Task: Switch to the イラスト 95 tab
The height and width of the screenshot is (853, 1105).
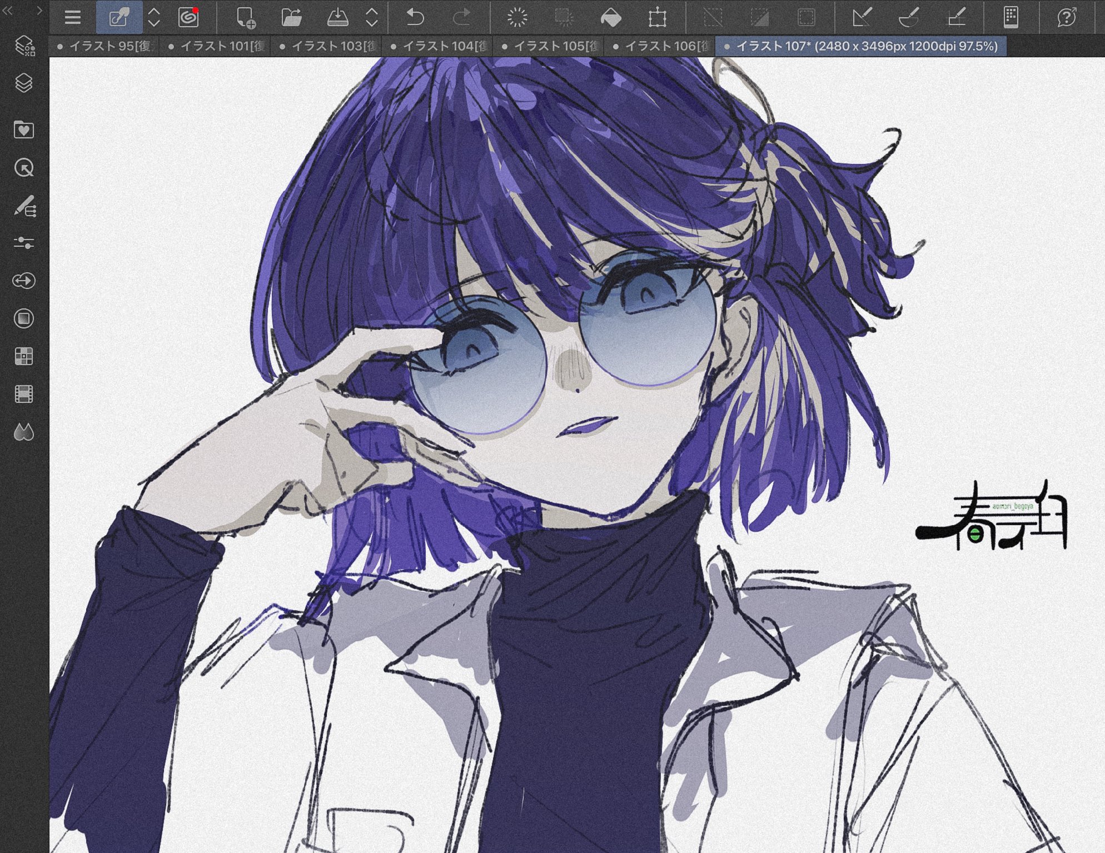Action: click(104, 46)
